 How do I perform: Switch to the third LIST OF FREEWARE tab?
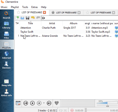click(101, 13)
